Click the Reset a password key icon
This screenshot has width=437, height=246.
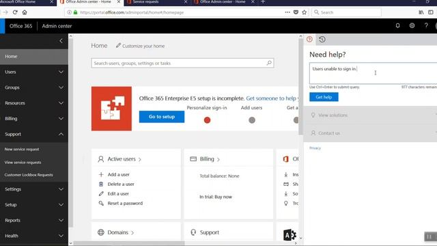pos(101,204)
